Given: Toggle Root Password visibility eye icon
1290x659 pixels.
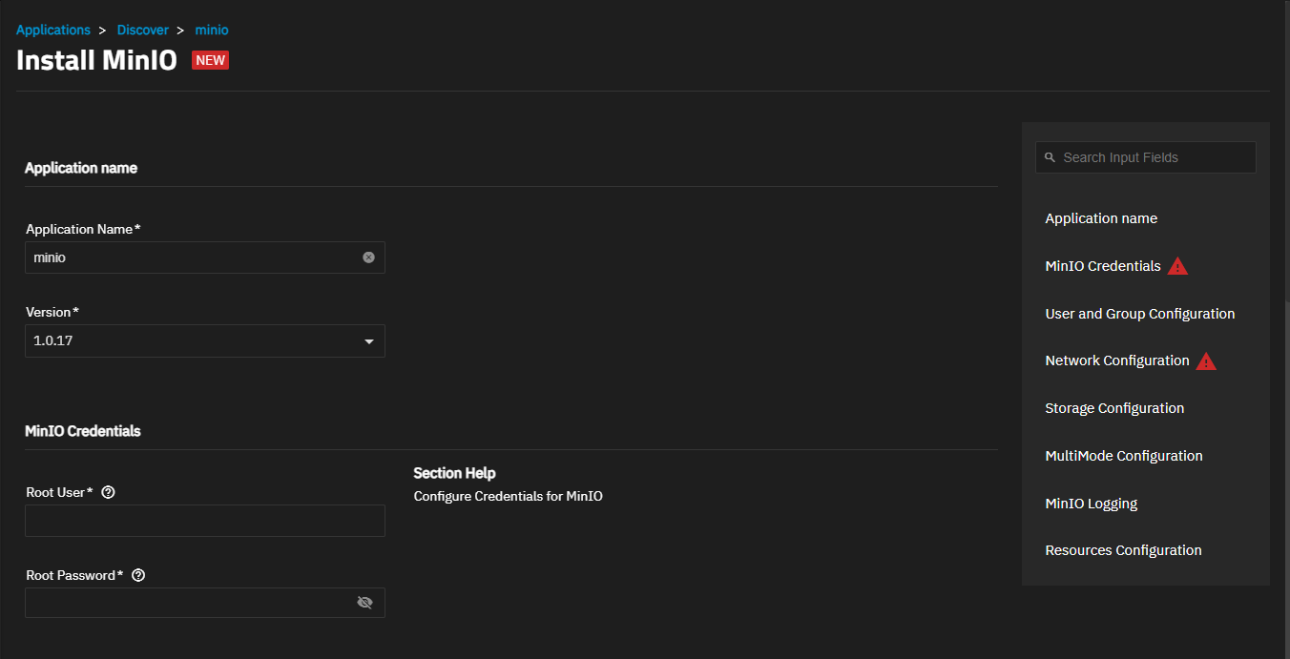Looking at the screenshot, I should point(364,603).
